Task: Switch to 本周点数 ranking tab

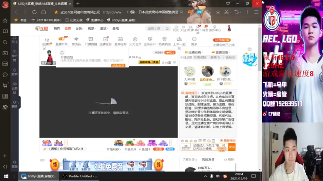Action: tap(200, 58)
